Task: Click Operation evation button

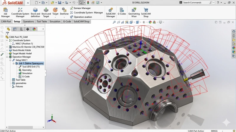Action: (x=81, y=17)
